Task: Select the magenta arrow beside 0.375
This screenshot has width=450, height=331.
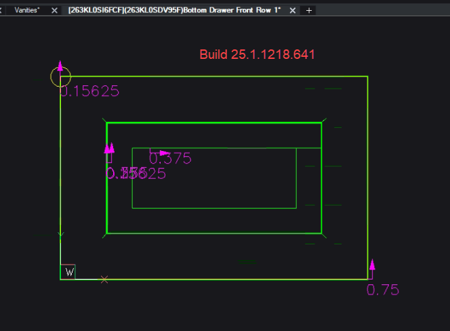Action: pos(164,153)
